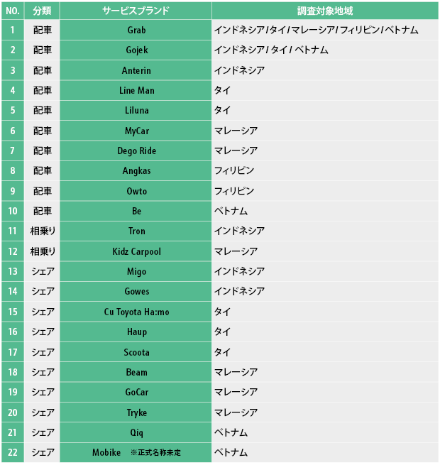Click the MyCar brand cell
Viewport: 440px width, 465px height.
[x=136, y=131]
